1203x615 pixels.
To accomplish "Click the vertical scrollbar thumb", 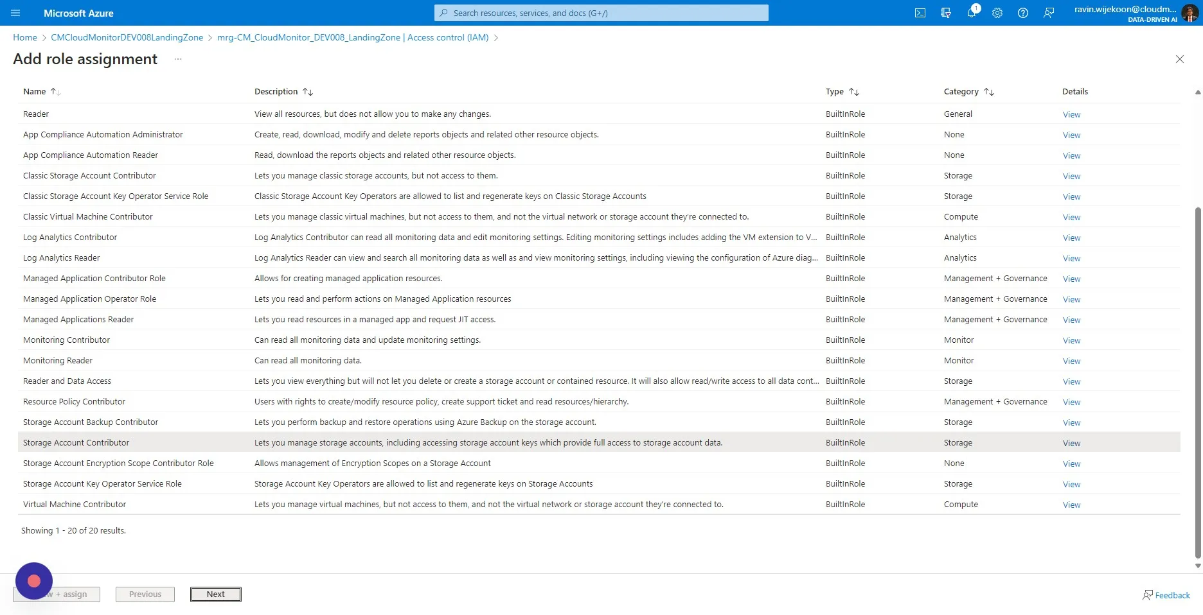I will pos(1198,383).
